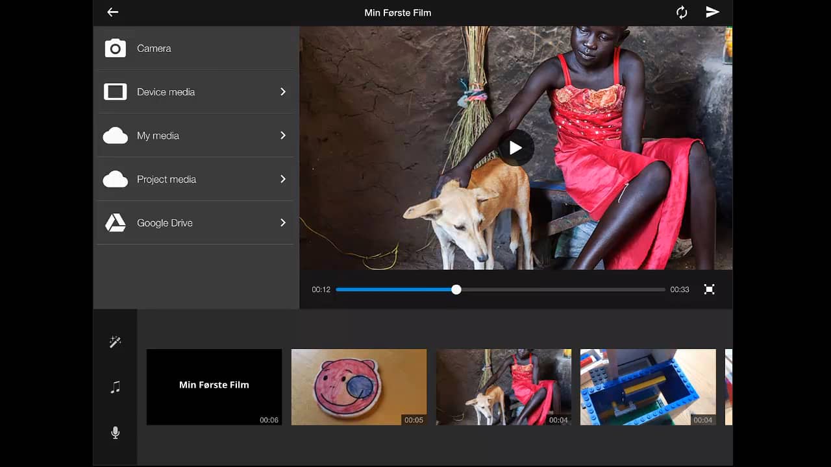
Task: Open the microphone voiceover tool
Action: click(x=115, y=433)
